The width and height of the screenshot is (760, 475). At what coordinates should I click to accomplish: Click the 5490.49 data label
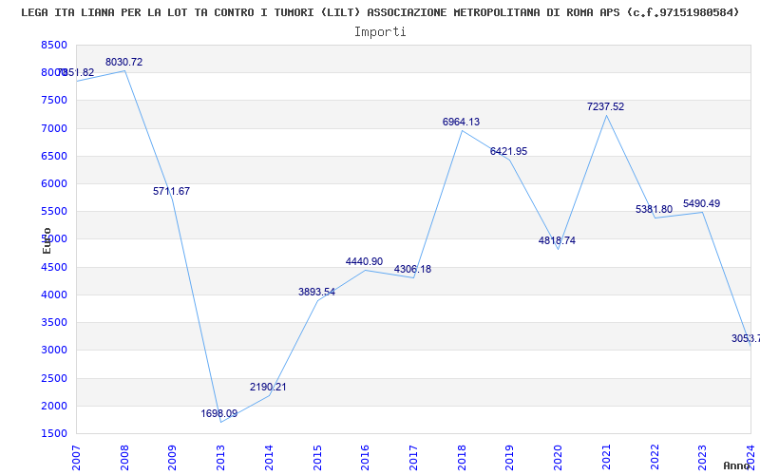click(x=701, y=203)
